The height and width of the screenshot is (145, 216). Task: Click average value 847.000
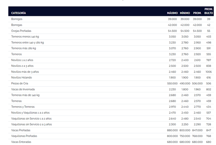[197, 130]
